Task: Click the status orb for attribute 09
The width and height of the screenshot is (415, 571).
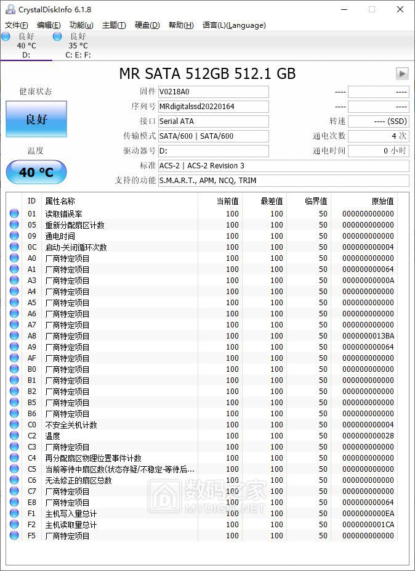Action: click(14, 236)
